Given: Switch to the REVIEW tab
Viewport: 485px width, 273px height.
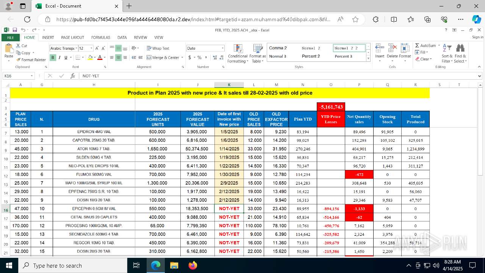Looking at the screenshot, I should 140,38.
